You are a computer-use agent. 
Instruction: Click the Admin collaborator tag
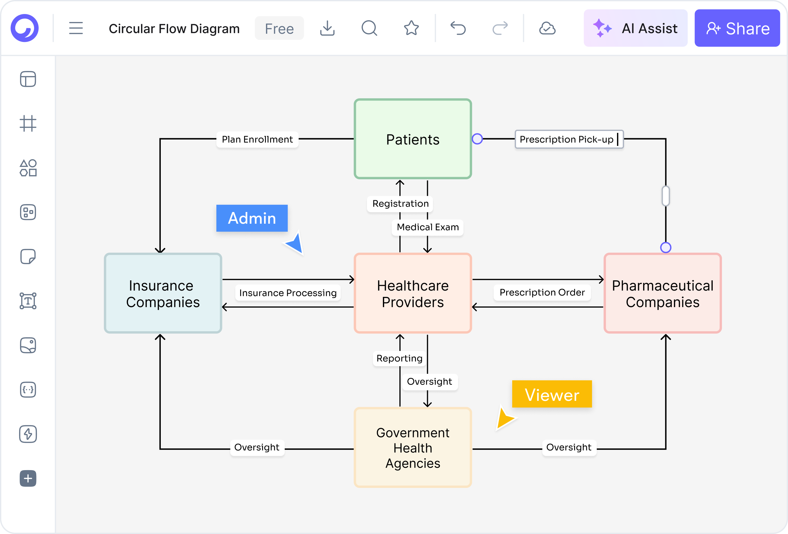[x=252, y=218]
